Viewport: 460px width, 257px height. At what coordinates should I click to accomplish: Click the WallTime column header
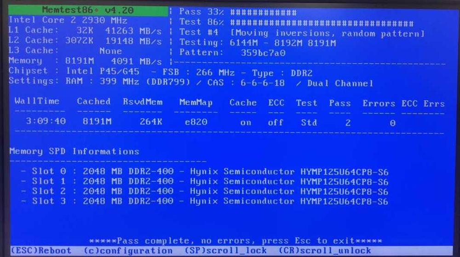click(37, 101)
